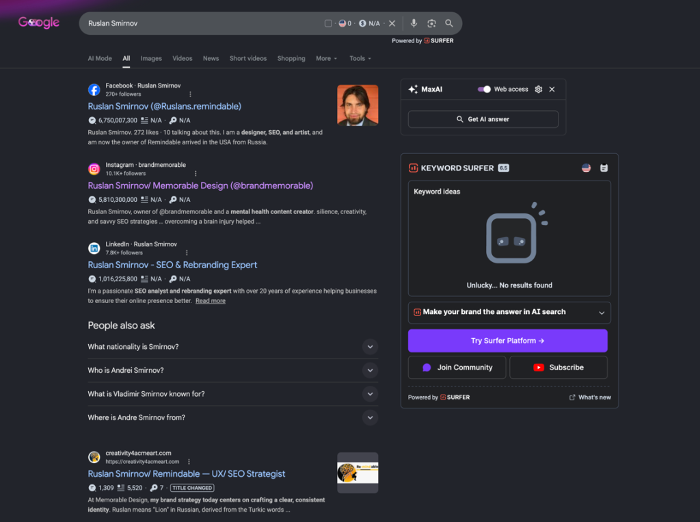Open Ruslan Smirnov/ Remindable UX/ SEO Strategist link
The width and height of the screenshot is (700, 522).
tap(186, 473)
